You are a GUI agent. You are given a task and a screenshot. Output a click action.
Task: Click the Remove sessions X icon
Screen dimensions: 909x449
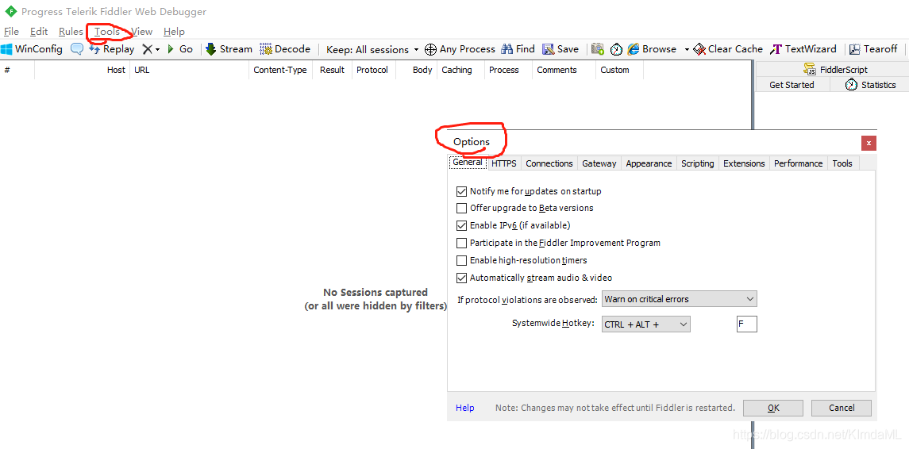point(148,49)
